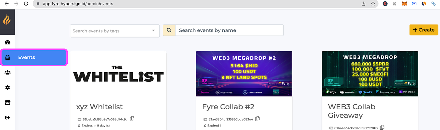Image resolution: width=440 pixels, height=130 pixels.
Task: Copy the xyz Whitelist event ID
Action: (132, 119)
